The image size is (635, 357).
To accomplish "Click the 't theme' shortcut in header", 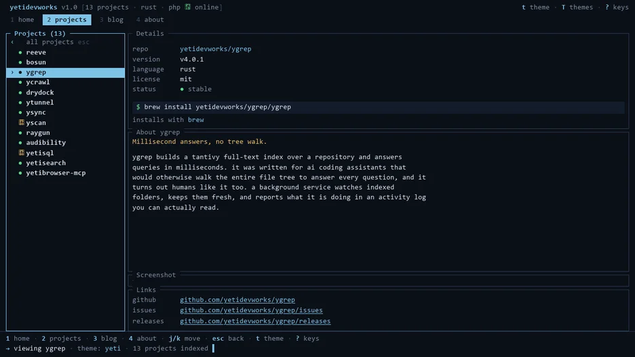I will (535, 7).
